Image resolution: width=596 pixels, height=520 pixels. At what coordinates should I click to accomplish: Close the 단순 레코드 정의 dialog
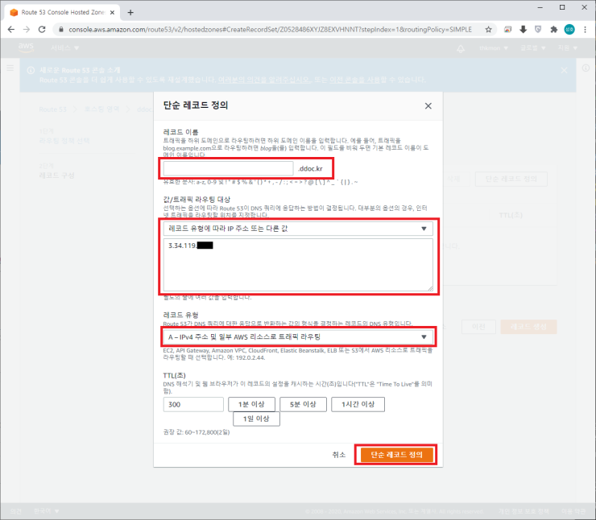click(x=428, y=105)
